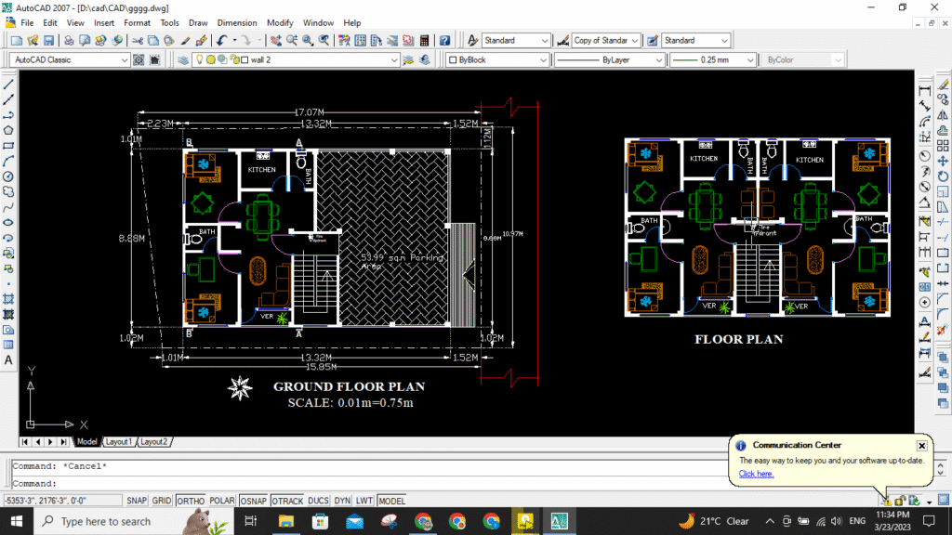Click the Move tool in modify toolbar
Screen dimensions: 952x535
click(943, 161)
